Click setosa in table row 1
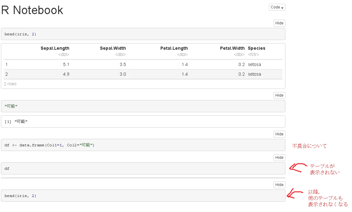 pyautogui.click(x=254, y=64)
